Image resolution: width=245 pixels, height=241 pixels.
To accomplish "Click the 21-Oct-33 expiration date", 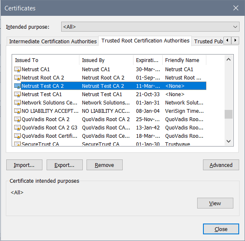I will 148,94.
